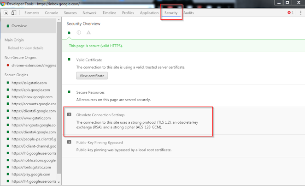Open the Application tab
The width and height of the screenshot is (305, 186).
pyautogui.click(x=149, y=13)
